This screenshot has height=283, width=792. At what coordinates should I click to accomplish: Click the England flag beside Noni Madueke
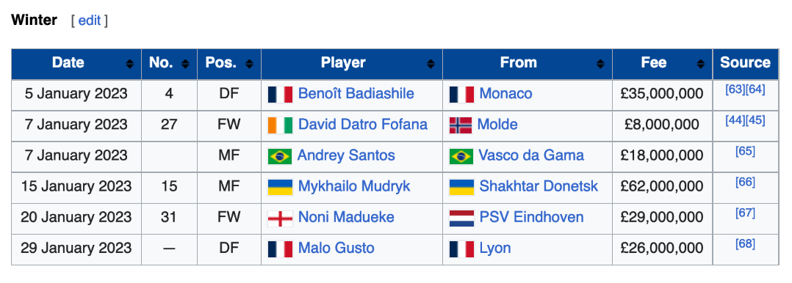click(x=281, y=218)
